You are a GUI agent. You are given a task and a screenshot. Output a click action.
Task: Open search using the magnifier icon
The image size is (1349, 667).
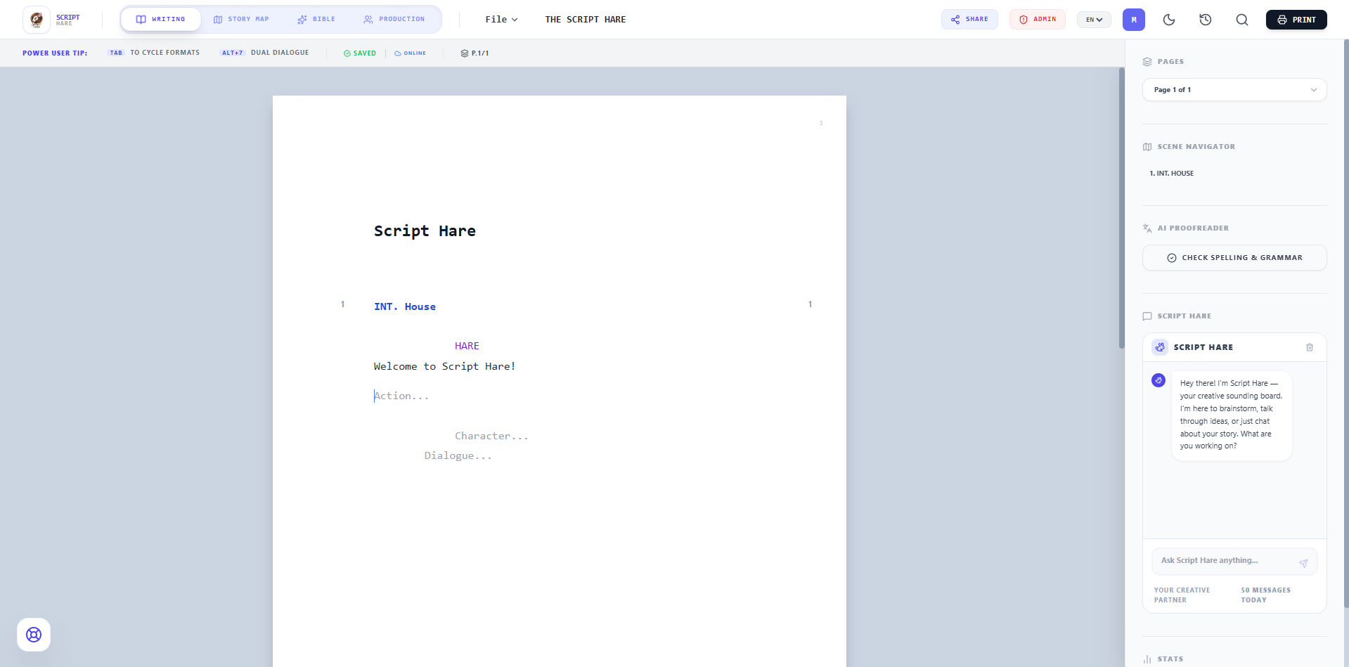(x=1241, y=20)
